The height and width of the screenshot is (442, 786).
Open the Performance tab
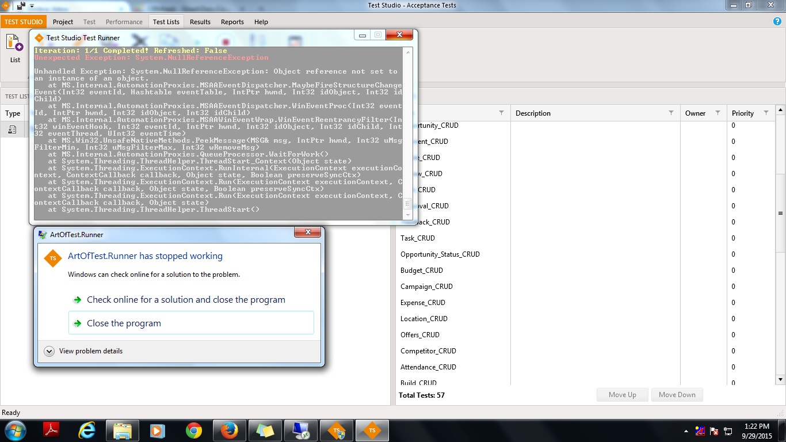pyautogui.click(x=124, y=22)
